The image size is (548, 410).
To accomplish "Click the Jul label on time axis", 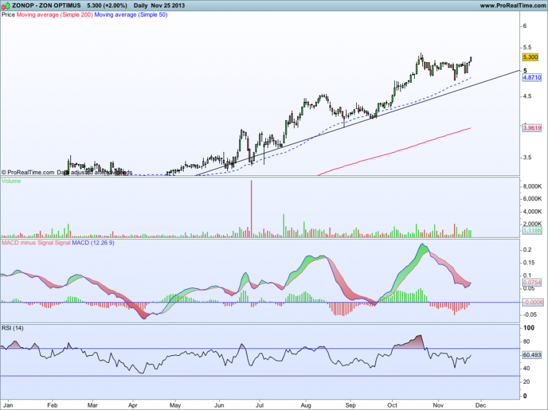I will [x=259, y=405].
